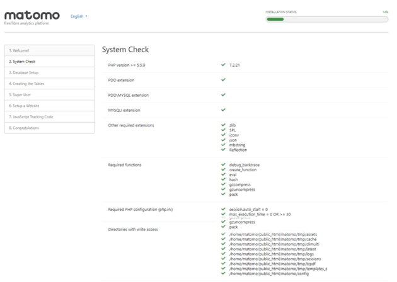Click the free/libre analytics platform tagline
The height and width of the screenshot is (282, 397).
[26, 23]
